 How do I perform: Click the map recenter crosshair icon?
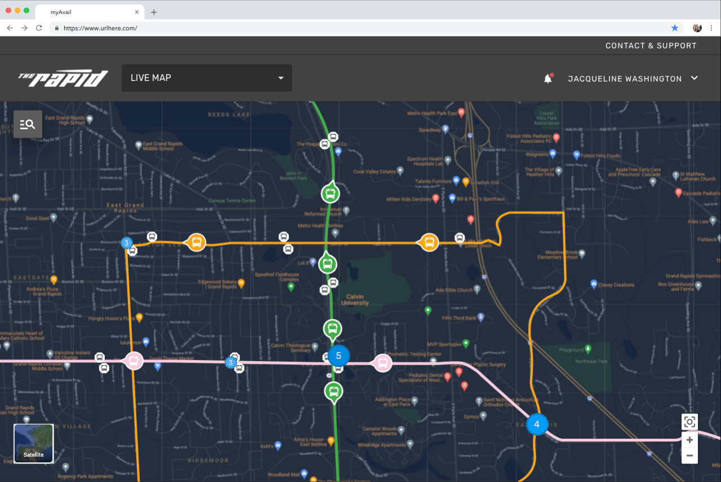(689, 421)
